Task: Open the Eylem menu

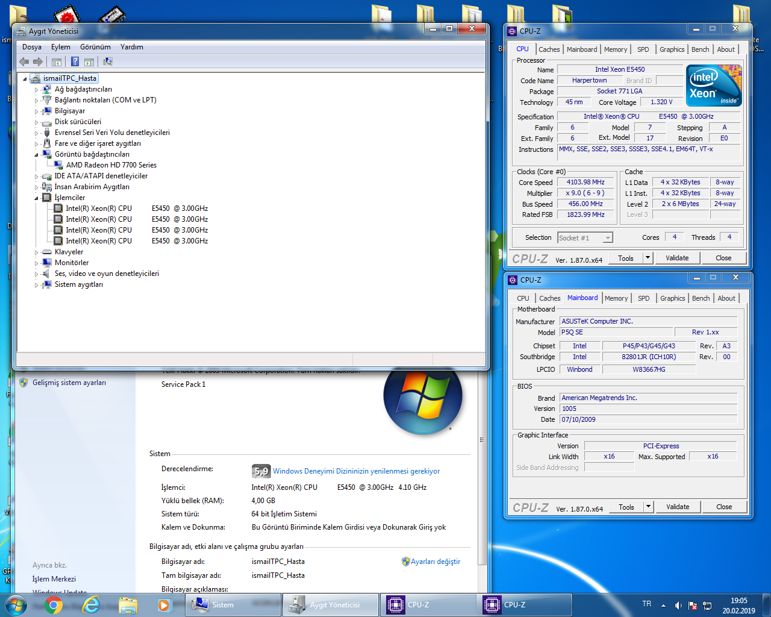Action: 60,47
